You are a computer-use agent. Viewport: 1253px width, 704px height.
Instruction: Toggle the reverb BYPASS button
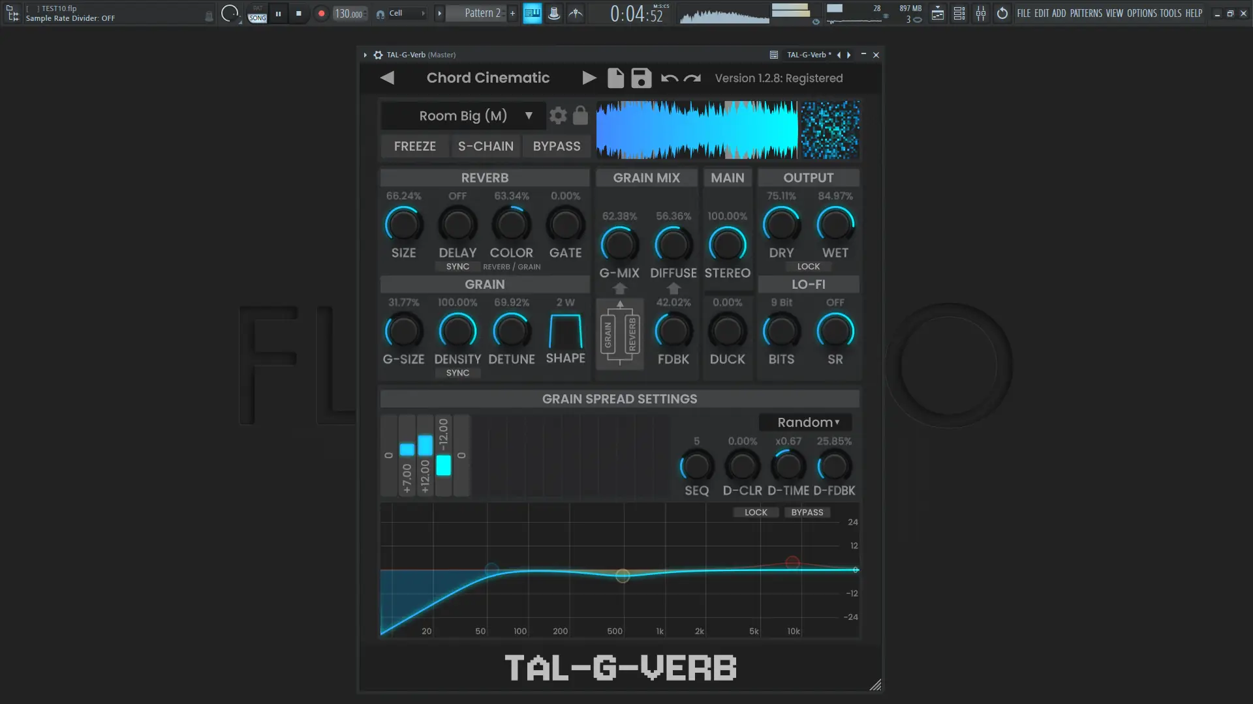coord(557,147)
